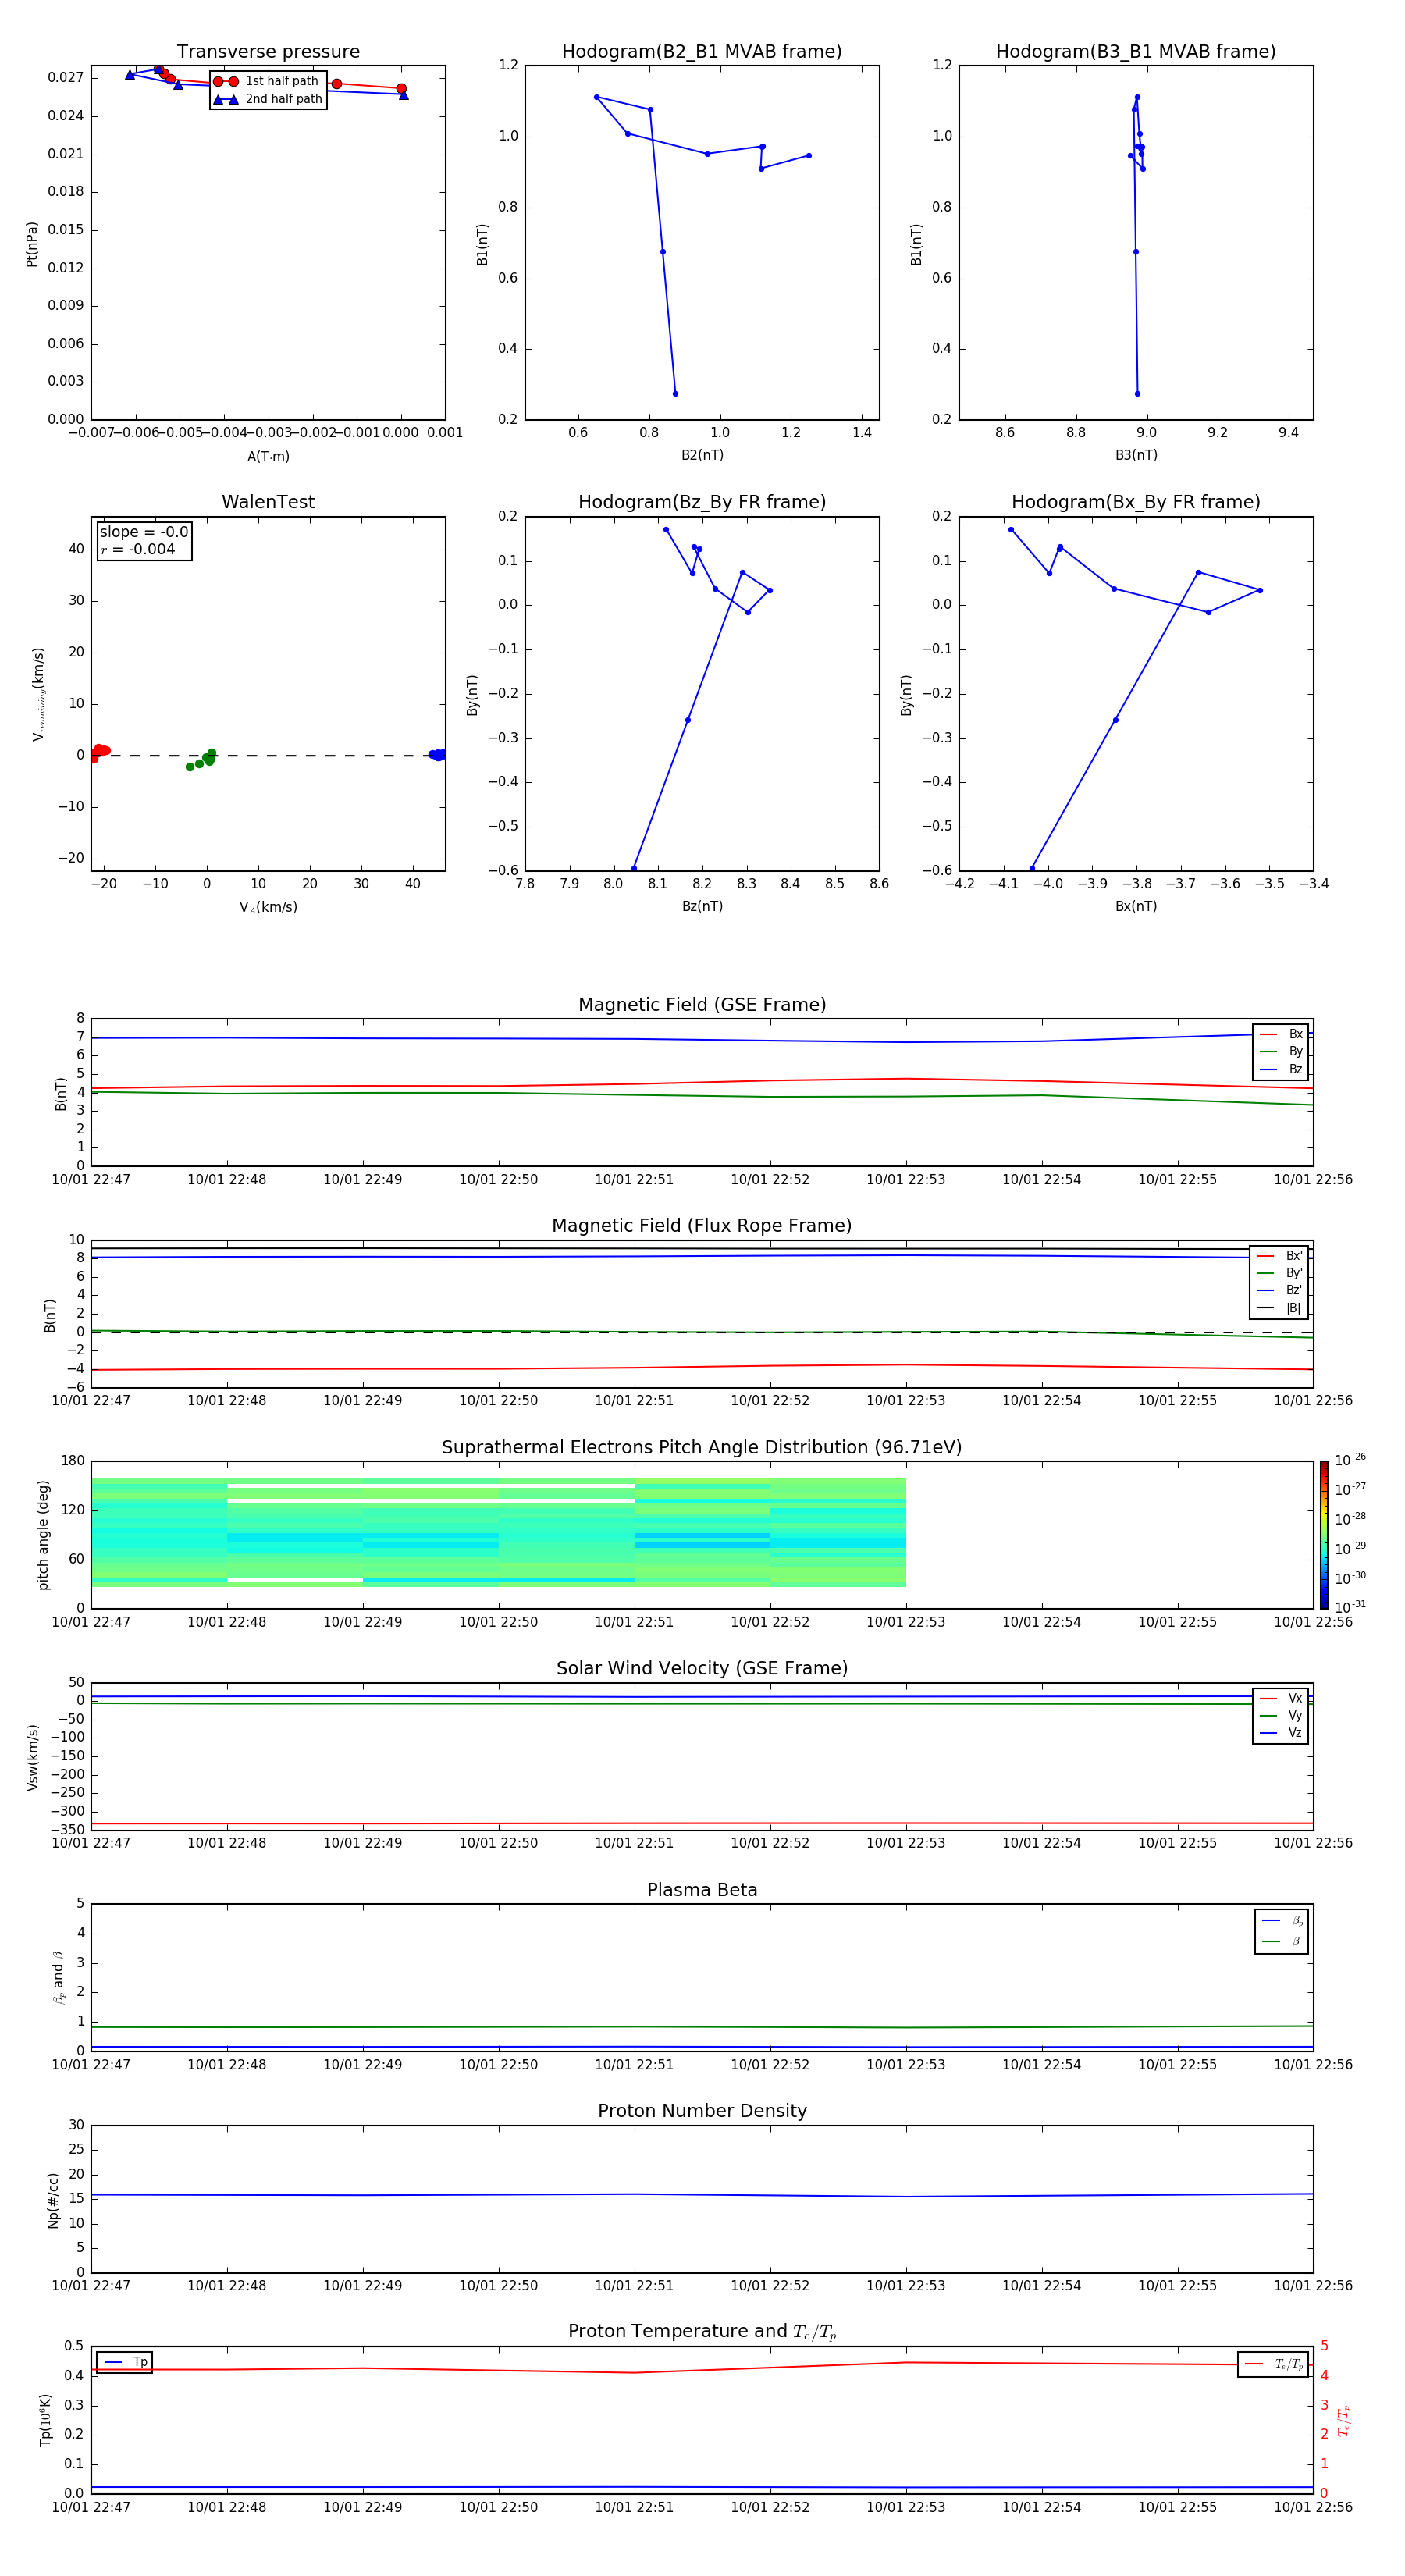The image size is (1405, 2576).
Task: Click the green point cluster in WalenTest
Action: (x=201, y=760)
